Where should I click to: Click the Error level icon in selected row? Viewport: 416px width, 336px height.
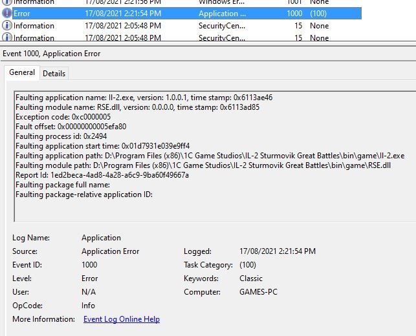tap(6, 14)
